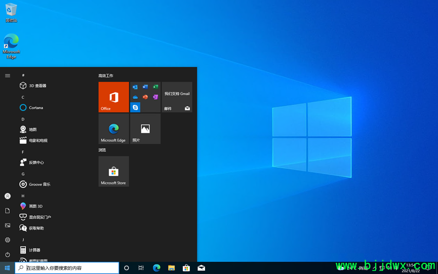The image size is (438, 274).
Task: Click the # header in app list
Action: 23,75
